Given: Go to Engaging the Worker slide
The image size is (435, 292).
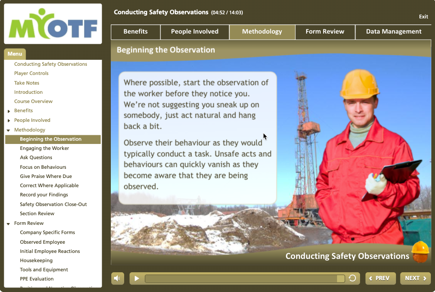Looking at the screenshot, I should (45, 149).
